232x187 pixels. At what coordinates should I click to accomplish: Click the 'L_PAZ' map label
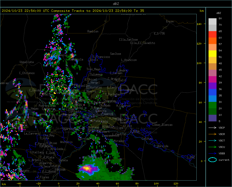point(191,157)
